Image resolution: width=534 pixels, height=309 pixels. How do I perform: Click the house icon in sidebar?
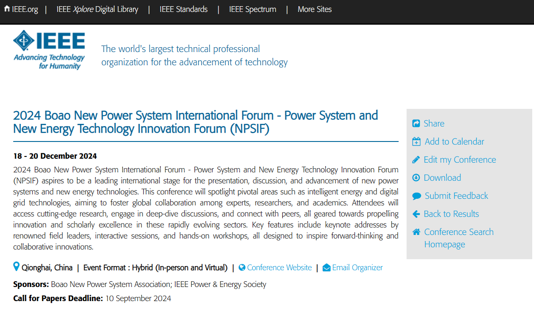coord(416,232)
